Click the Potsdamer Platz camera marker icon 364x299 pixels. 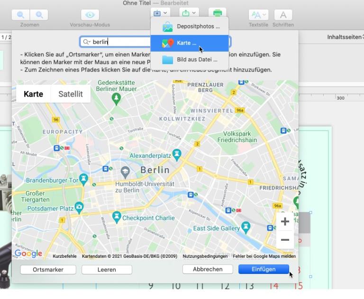pyautogui.click(x=79, y=208)
